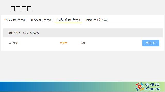Click the gray course header bar
This screenshot has height=92, width=165.
click(83, 33)
